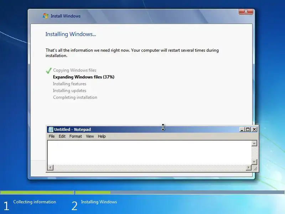The width and height of the screenshot is (285, 214).
Task: Click 'Expanding Windows files (37%)' text
Action: tap(84, 77)
